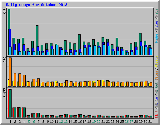The height and width of the screenshot is (125, 160).
Task: Click day label 11 on the x-axis
Action: click(56, 122)
